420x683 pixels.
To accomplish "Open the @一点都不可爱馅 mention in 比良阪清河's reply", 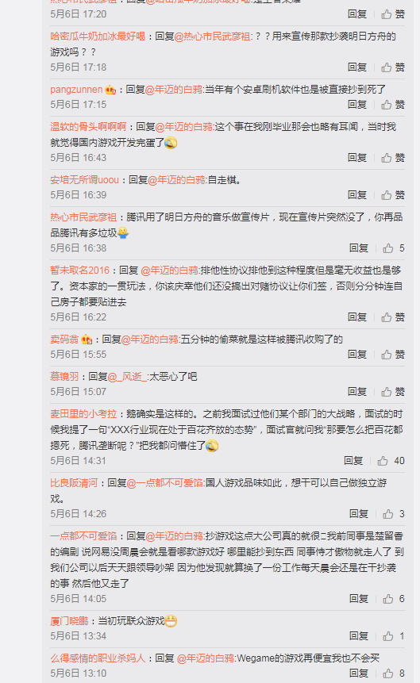I will 165,482.
